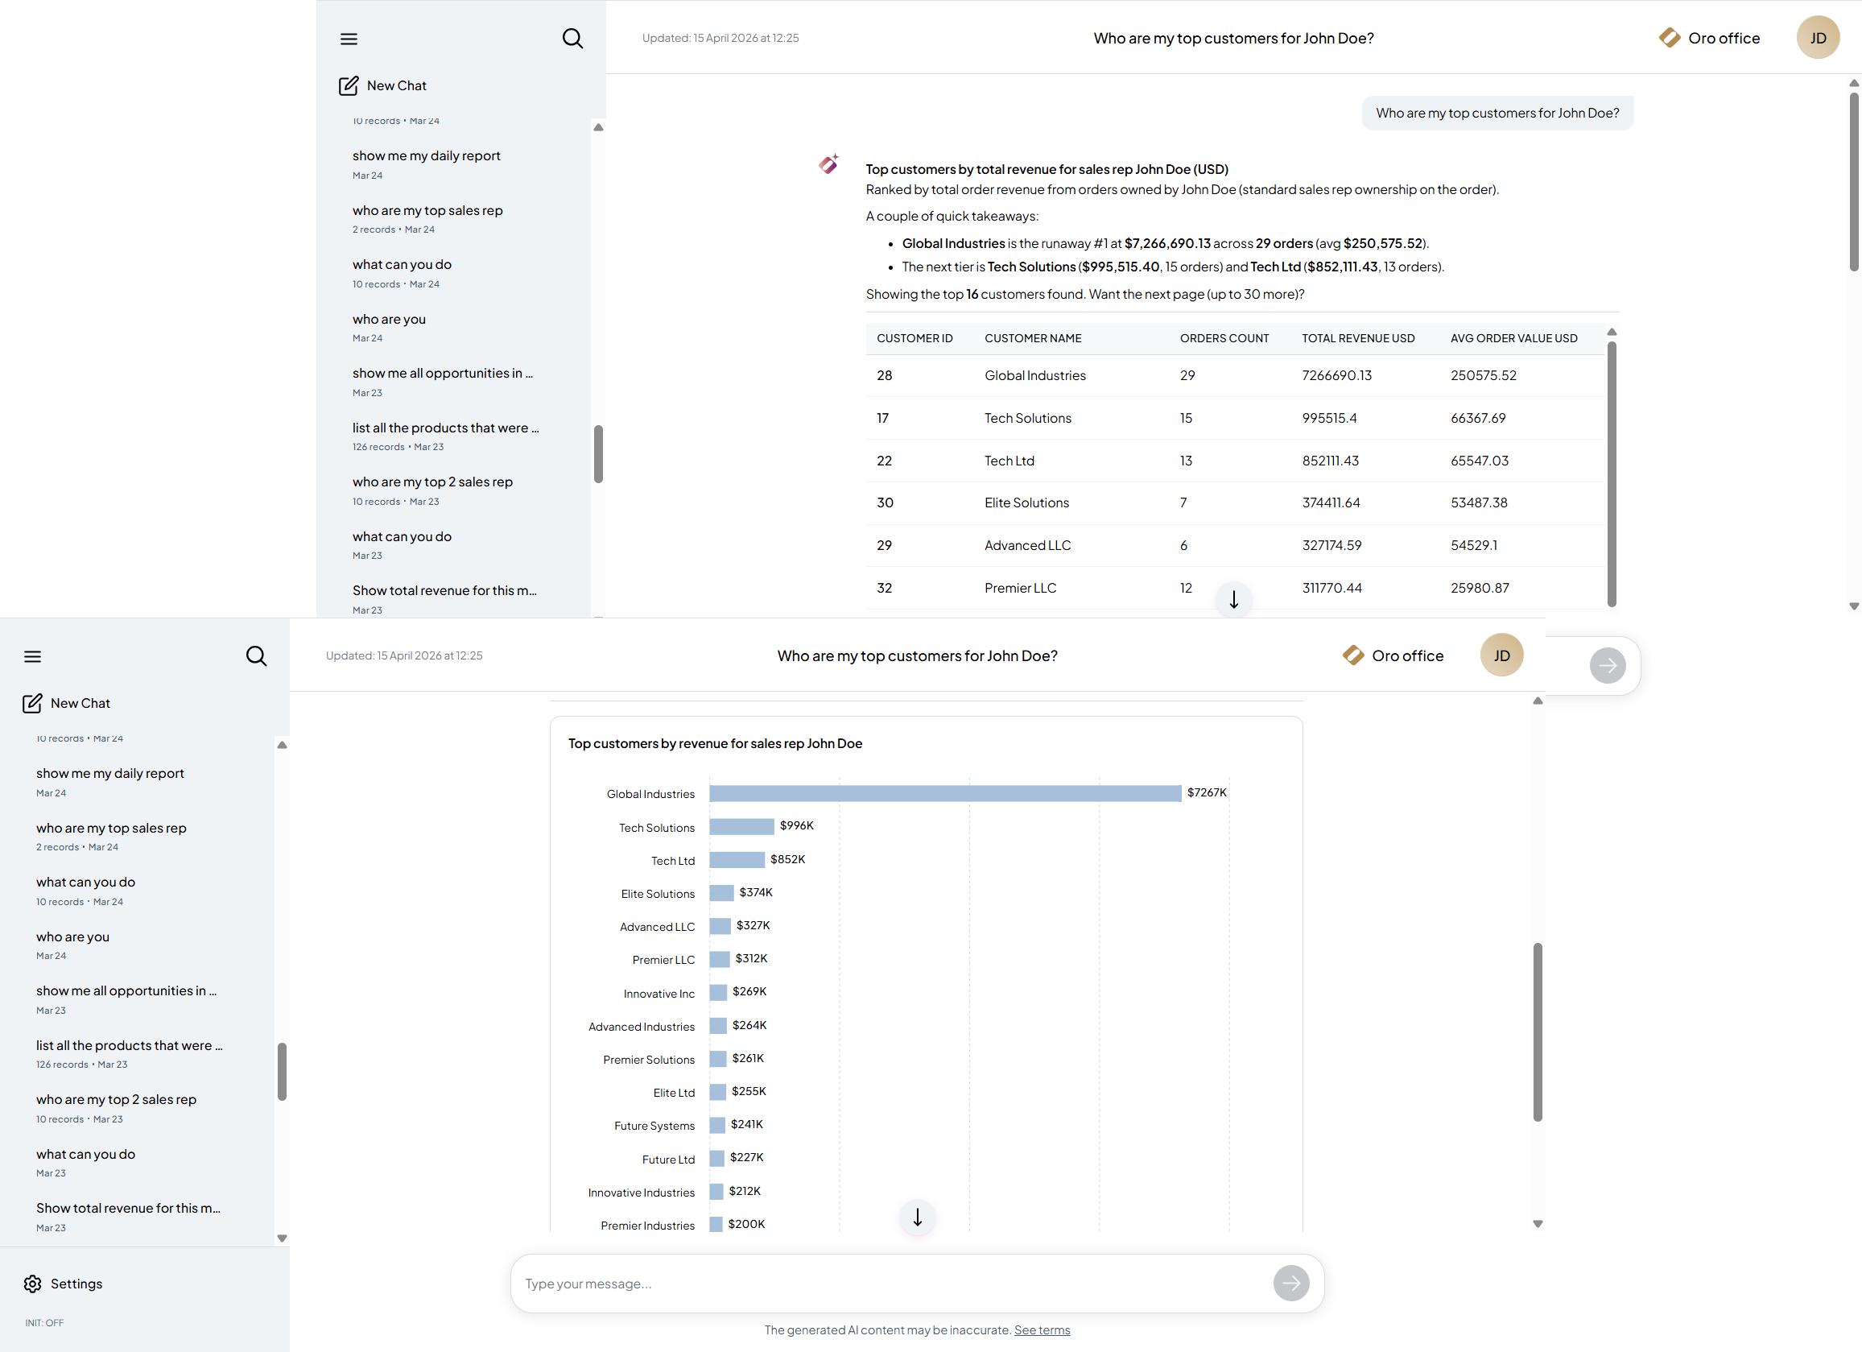Open the hamburger menu in bottom sidebar
The width and height of the screenshot is (1862, 1352).
point(33,656)
